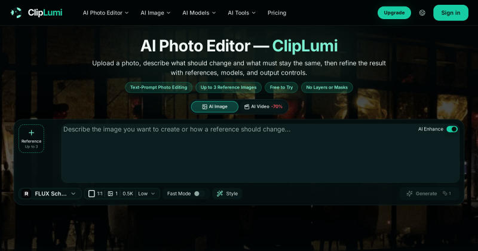
Task: Click the ClipLumi brand name link
Action: pos(45,13)
